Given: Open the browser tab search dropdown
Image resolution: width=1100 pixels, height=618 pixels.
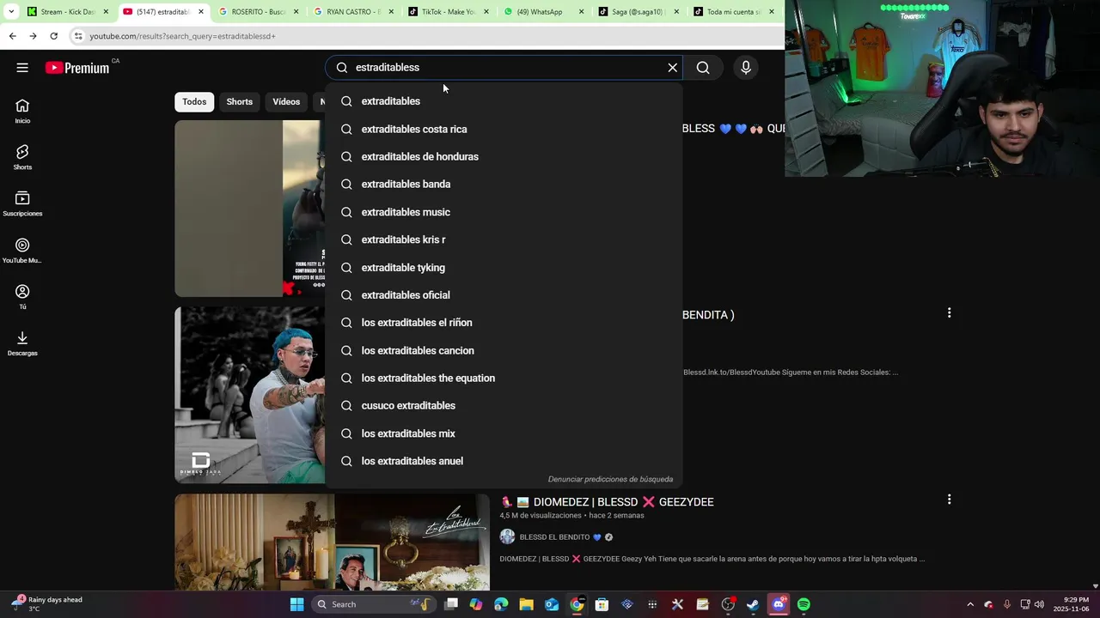Looking at the screenshot, I should (x=11, y=12).
